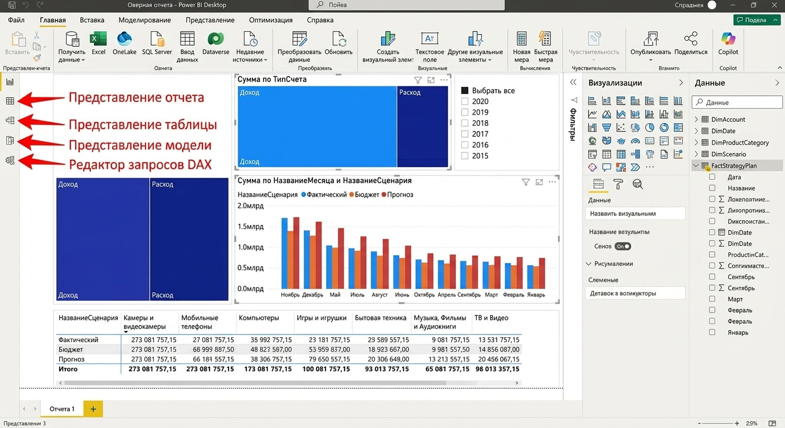Open Недавние источники dropdown
The image size is (785, 428).
(250, 47)
